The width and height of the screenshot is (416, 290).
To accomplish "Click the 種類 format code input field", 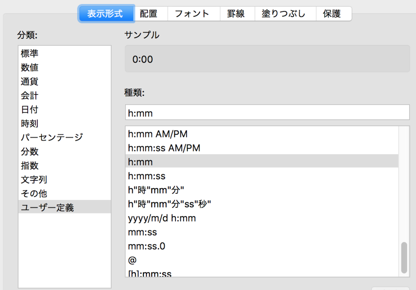I will point(267,112).
